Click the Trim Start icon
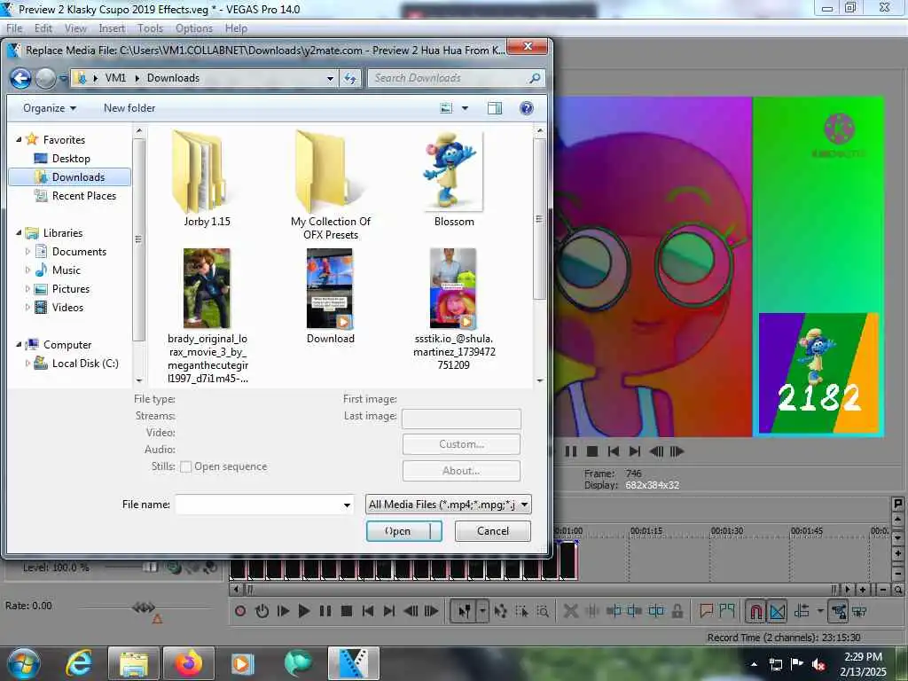 coord(614,611)
